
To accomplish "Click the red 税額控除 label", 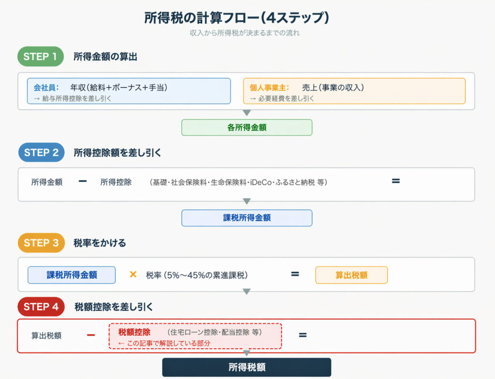I will coord(134,332).
